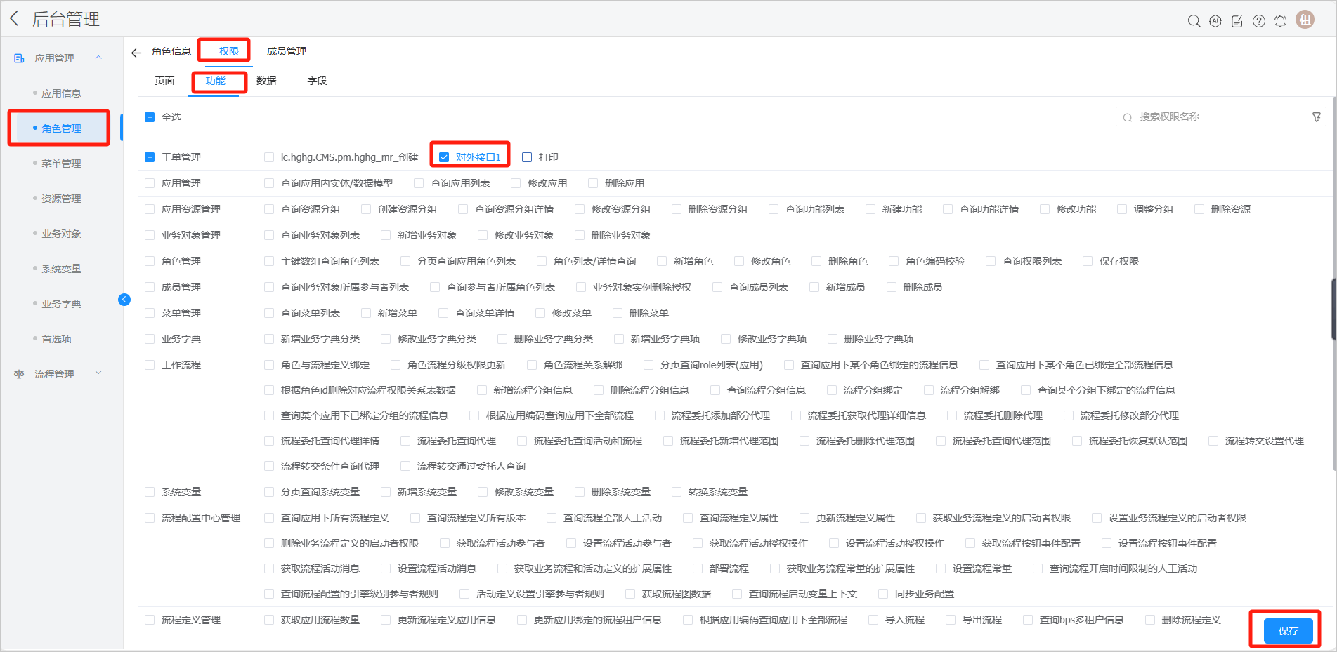Collapse sidebar with the blue round arrow

point(124,300)
